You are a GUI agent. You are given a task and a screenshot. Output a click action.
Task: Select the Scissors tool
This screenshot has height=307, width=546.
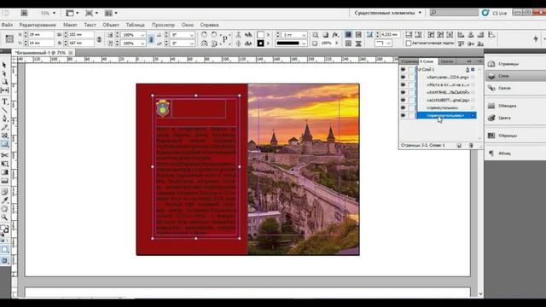click(4, 155)
